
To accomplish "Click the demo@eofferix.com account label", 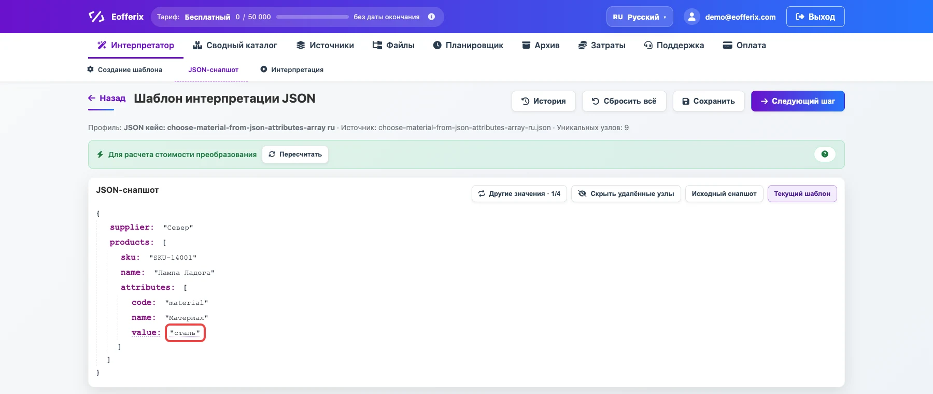I will click(740, 17).
